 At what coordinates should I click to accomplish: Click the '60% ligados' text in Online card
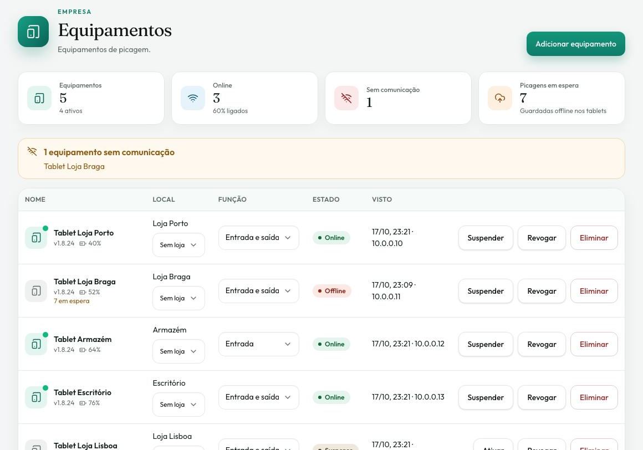[x=230, y=111]
